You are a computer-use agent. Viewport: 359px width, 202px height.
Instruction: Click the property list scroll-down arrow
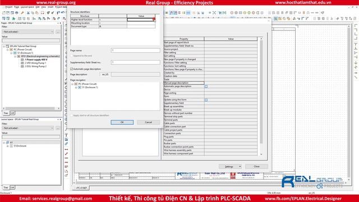pyautogui.click(x=261, y=155)
